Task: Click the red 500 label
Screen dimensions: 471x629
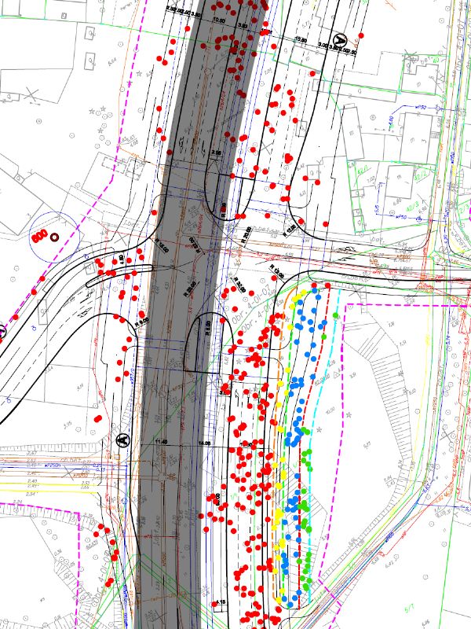Action: pos(37,236)
